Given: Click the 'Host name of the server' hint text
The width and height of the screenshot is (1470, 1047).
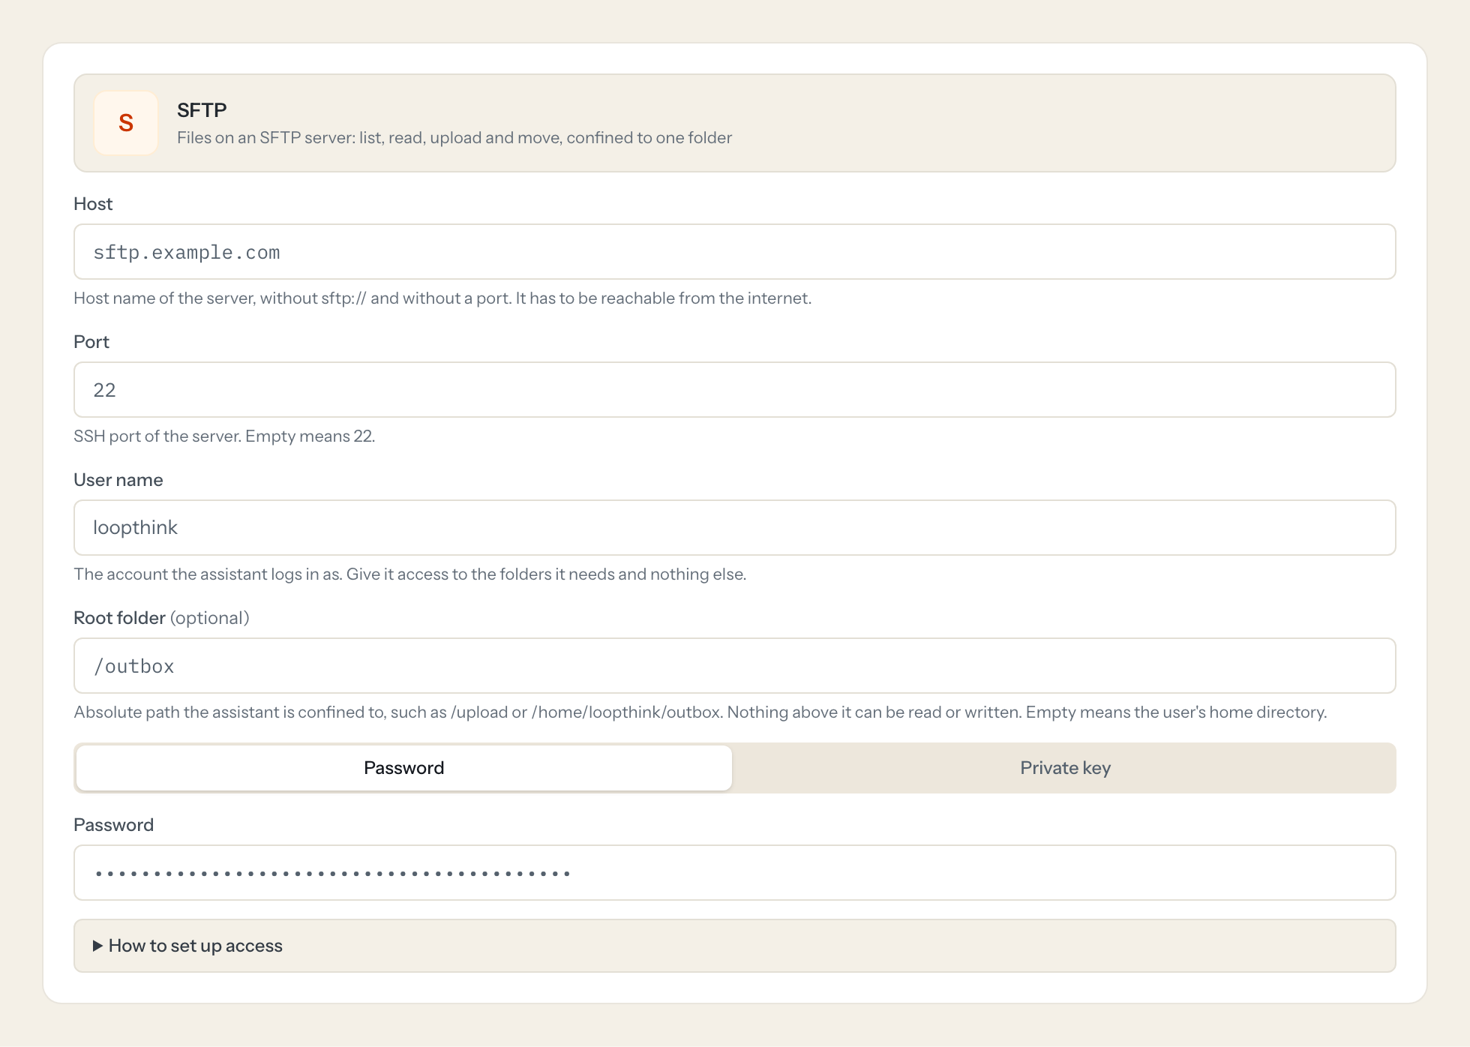Looking at the screenshot, I should click(x=442, y=298).
